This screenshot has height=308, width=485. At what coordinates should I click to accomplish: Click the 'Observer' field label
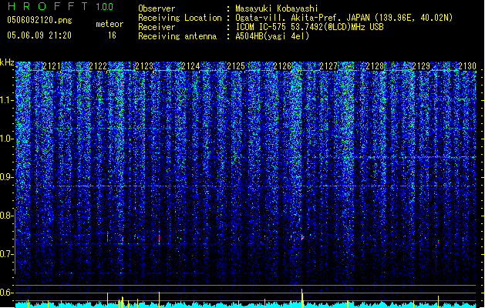click(x=157, y=8)
